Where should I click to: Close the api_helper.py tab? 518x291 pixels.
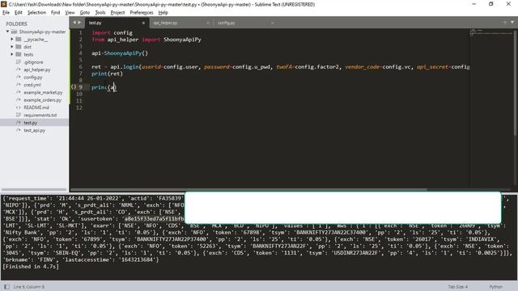[208, 23]
